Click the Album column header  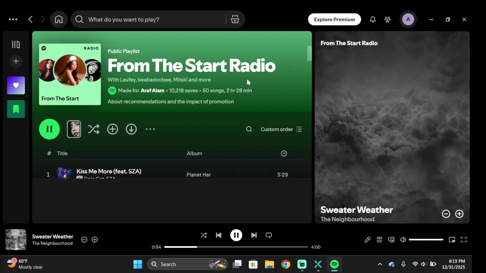pyautogui.click(x=194, y=154)
